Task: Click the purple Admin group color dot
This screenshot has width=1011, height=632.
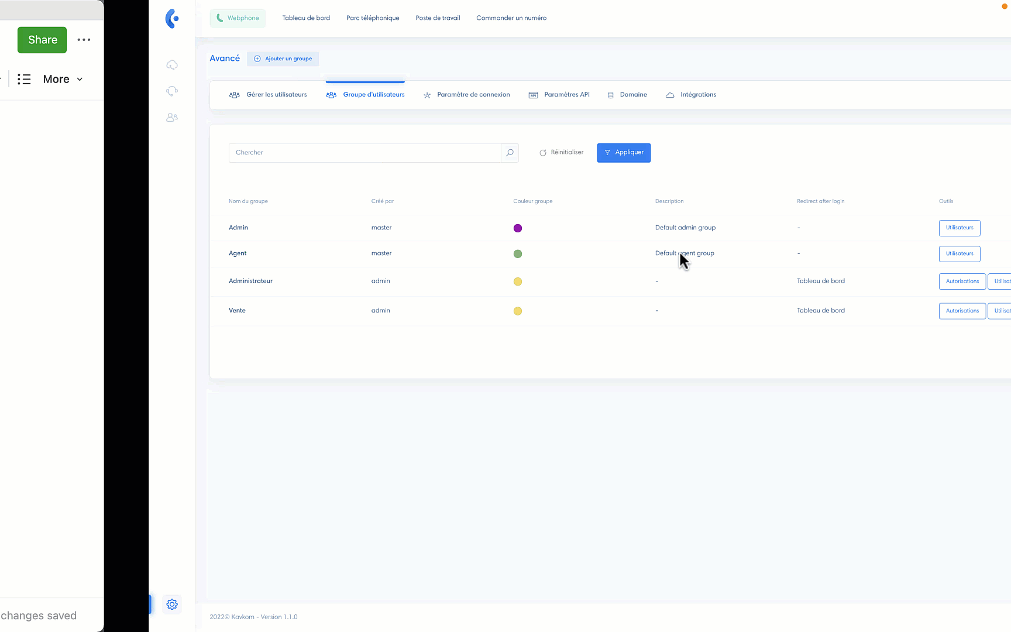Action: click(x=518, y=228)
